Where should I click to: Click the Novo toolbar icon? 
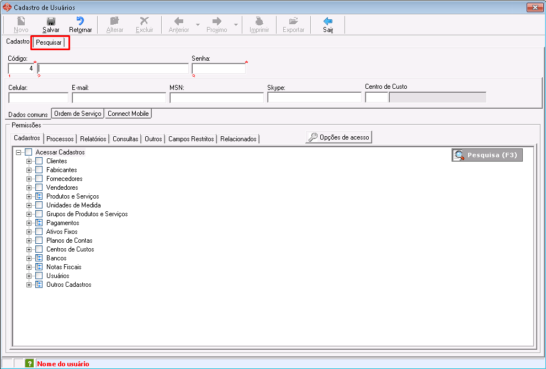pos(21,21)
